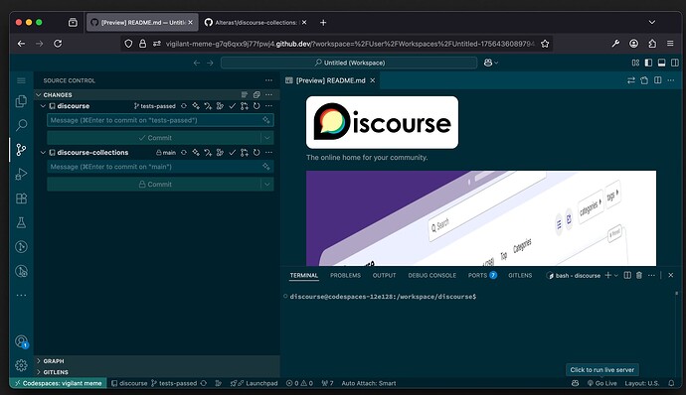
Task: Collapse the CHANGES section
Action: [x=39, y=95]
